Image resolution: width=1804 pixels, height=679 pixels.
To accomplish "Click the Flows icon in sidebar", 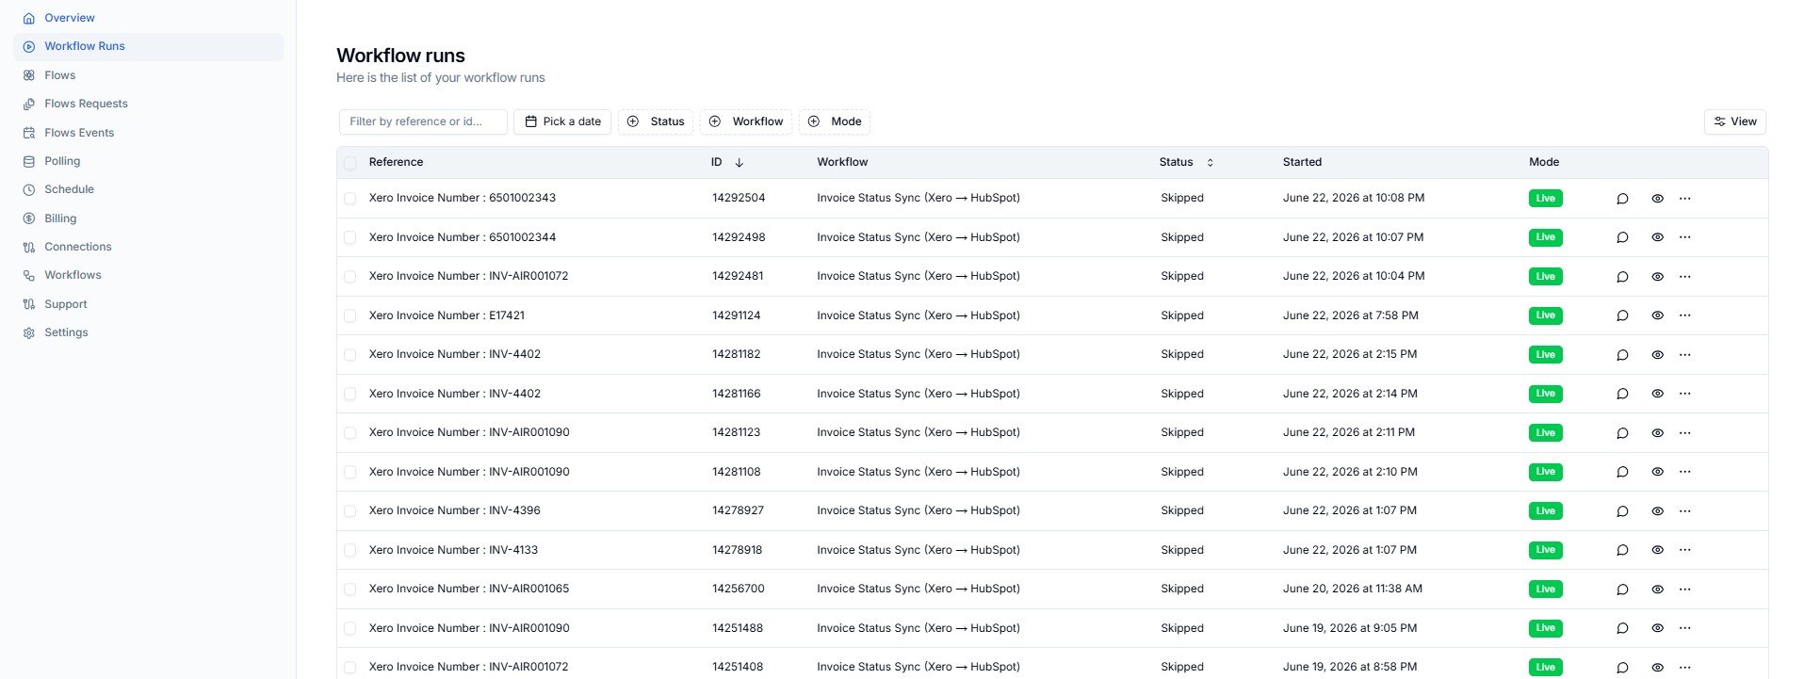I will click(x=28, y=75).
